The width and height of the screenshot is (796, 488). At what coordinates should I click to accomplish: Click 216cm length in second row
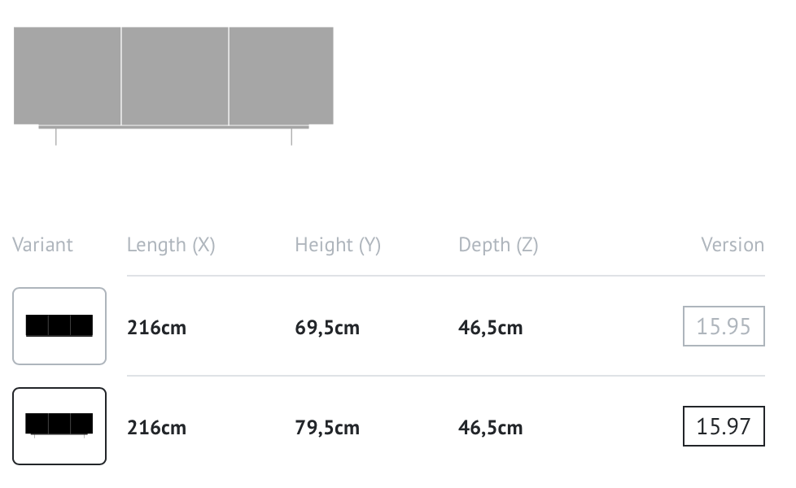click(x=156, y=428)
